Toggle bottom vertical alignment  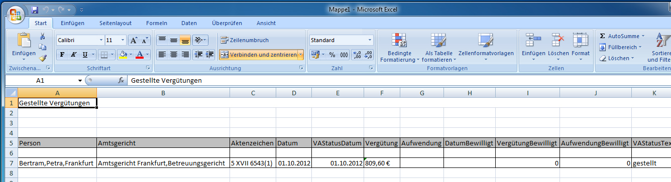pyautogui.click(x=185, y=40)
